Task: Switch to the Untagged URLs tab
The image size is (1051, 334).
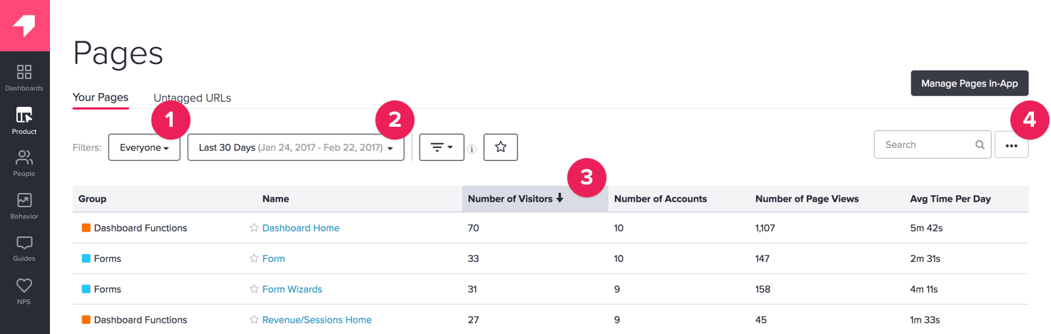Action: point(192,98)
